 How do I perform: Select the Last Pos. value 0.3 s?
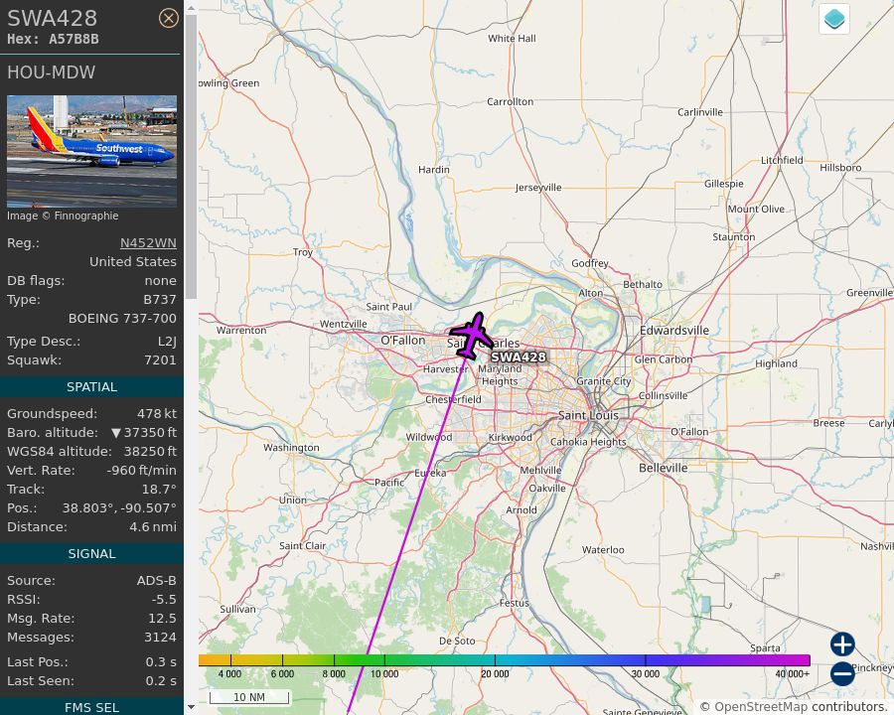click(x=161, y=662)
